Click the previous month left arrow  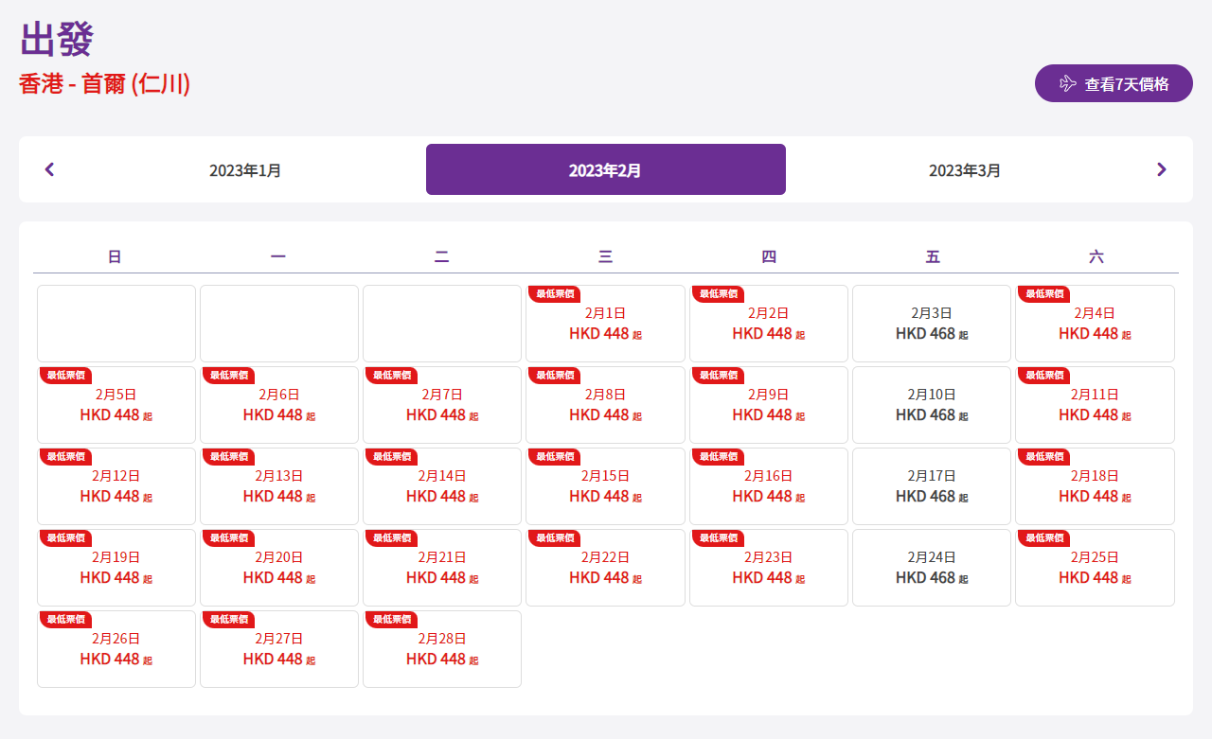(50, 169)
